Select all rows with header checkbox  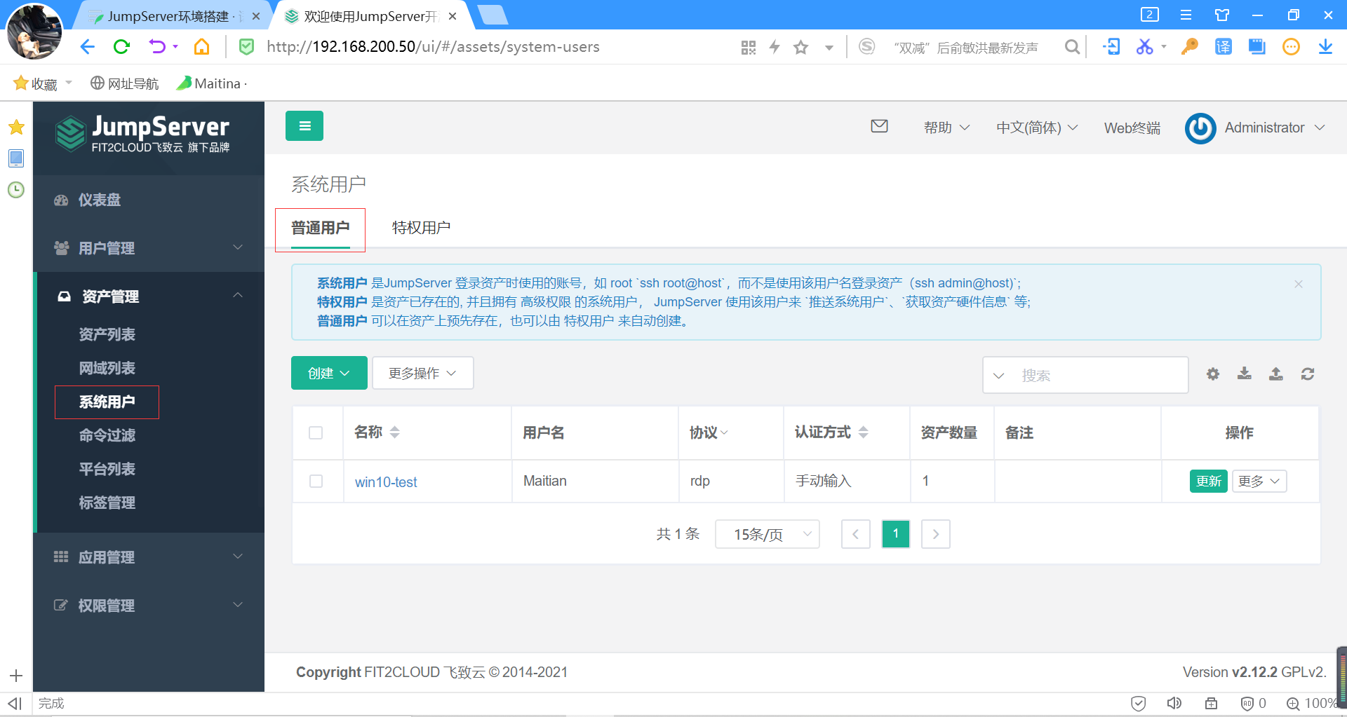pyautogui.click(x=316, y=432)
